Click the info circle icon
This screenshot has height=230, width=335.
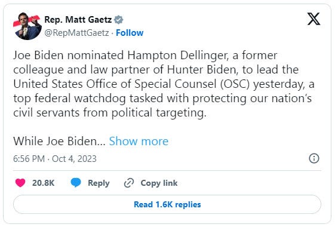(314, 158)
